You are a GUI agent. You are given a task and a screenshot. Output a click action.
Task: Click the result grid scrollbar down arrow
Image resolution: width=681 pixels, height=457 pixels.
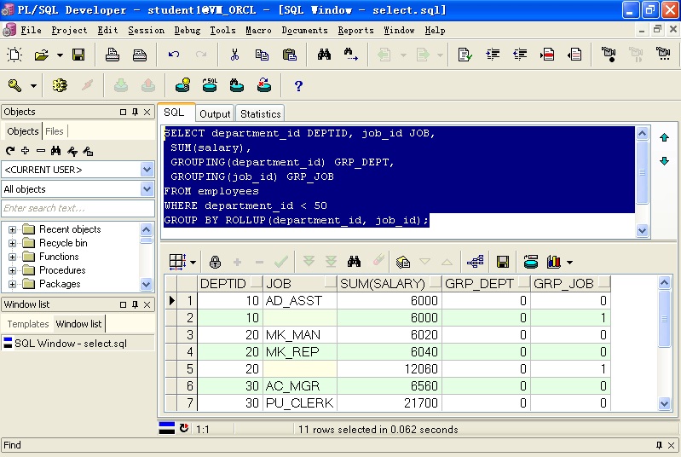click(664, 403)
